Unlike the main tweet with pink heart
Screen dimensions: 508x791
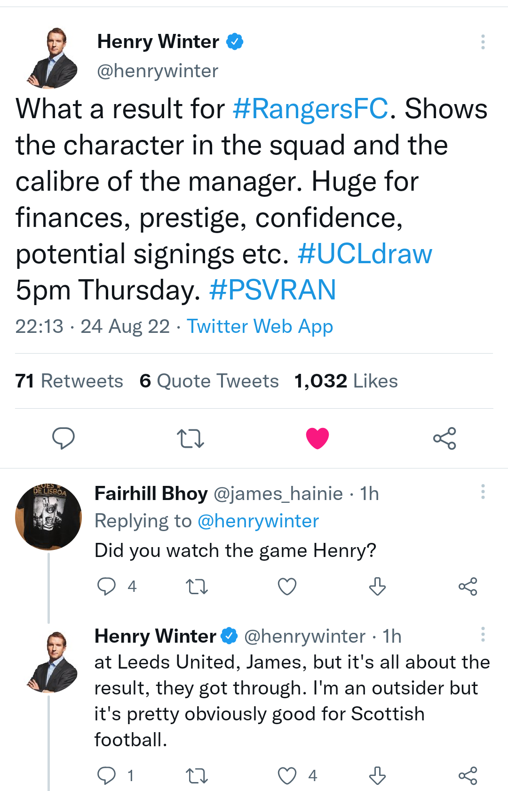(317, 438)
